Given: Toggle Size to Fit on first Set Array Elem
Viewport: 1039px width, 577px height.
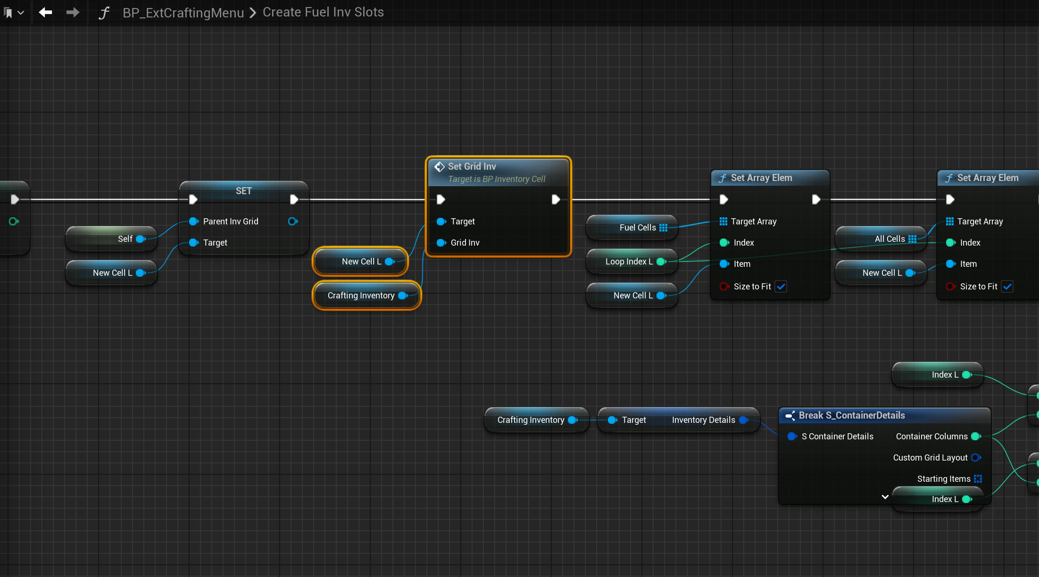Looking at the screenshot, I should (x=781, y=287).
